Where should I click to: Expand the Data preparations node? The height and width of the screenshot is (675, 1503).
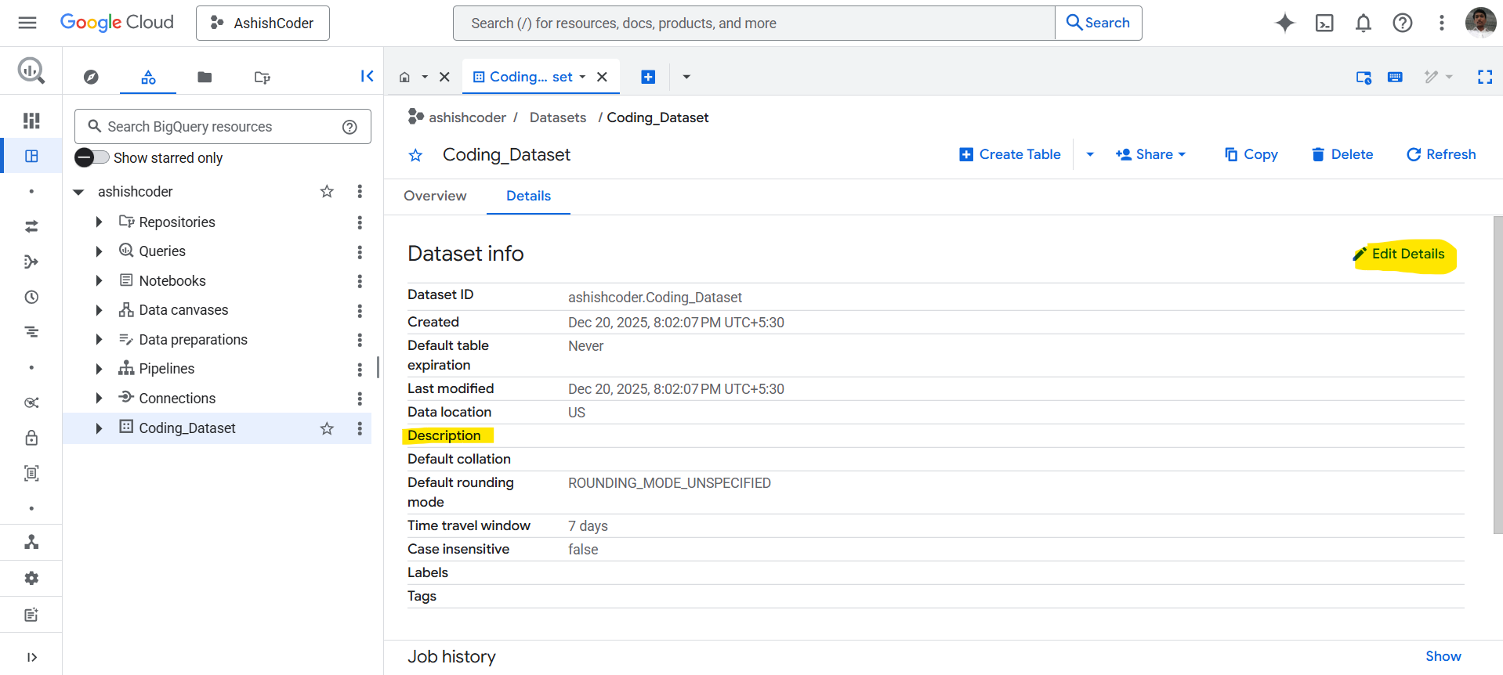[x=99, y=340]
